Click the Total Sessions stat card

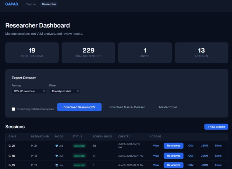tap(32, 53)
